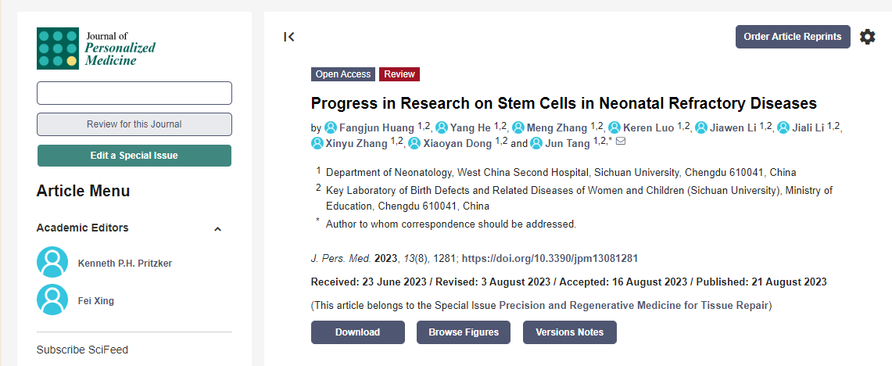
Task: Click profile icon beside Fangjun Huang
Action: pyautogui.click(x=330, y=127)
